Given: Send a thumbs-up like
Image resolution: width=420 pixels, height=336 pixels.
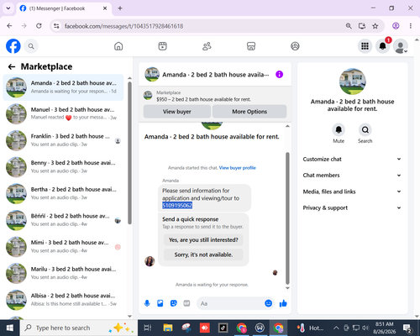Looking at the screenshot, I should [x=283, y=303].
